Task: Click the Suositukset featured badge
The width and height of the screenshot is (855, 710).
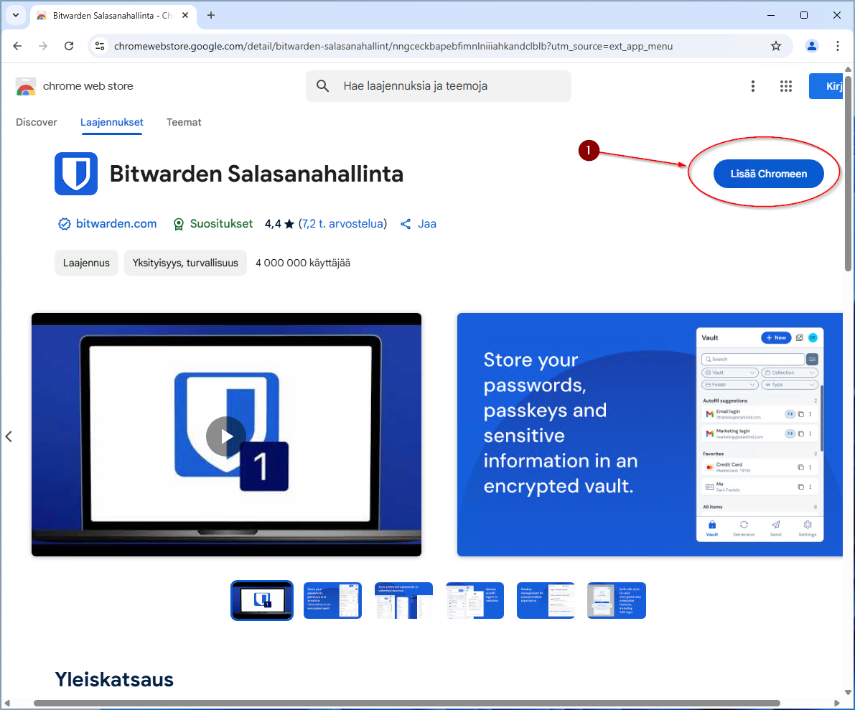Action: 212,223
